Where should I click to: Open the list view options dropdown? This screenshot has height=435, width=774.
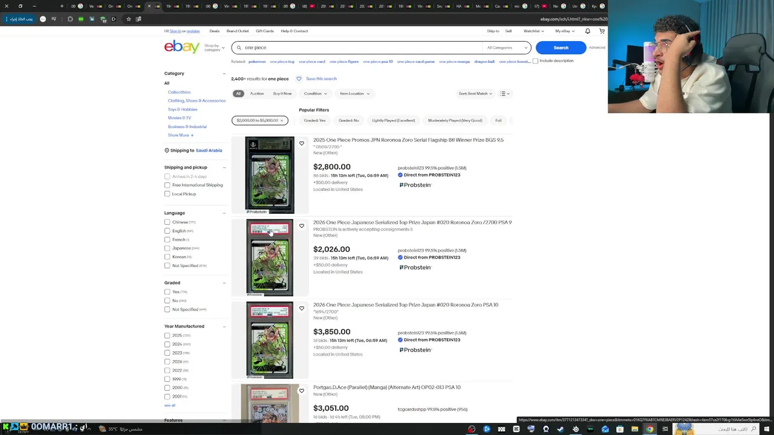click(504, 94)
